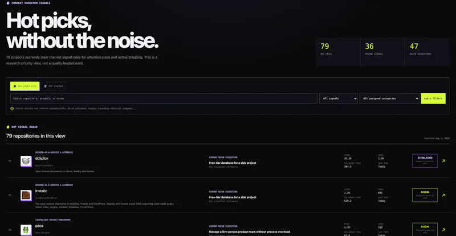Open the Instatic repository title
The width and height of the screenshot is (456, 236).
pos(41,191)
